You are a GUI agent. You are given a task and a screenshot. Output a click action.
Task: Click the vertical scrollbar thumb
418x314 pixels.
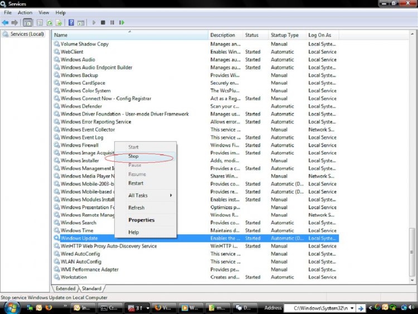point(412,252)
